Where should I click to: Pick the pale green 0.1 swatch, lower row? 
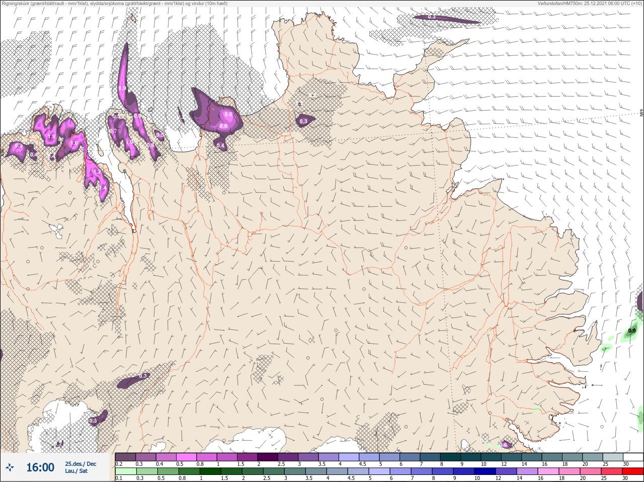tap(126, 471)
